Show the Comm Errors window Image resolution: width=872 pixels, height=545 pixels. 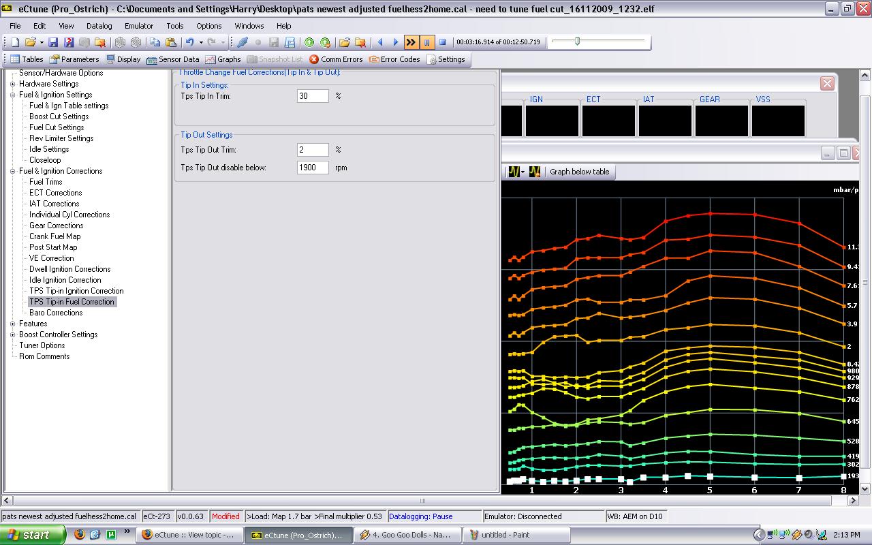[x=336, y=59]
